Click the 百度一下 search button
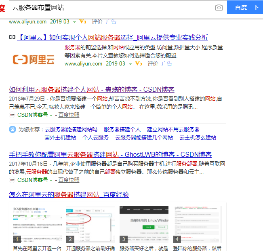 click(x=245, y=7)
